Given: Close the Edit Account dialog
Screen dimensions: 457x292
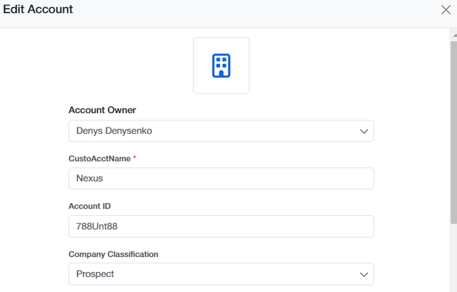Looking at the screenshot, I should coord(446,9).
